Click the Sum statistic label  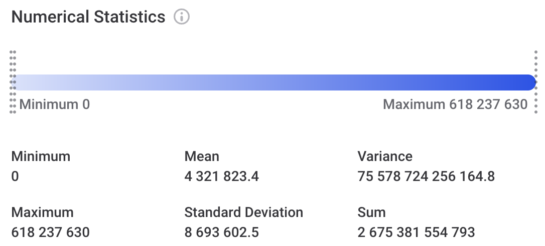pyautogui.click(x=371, y=212)
